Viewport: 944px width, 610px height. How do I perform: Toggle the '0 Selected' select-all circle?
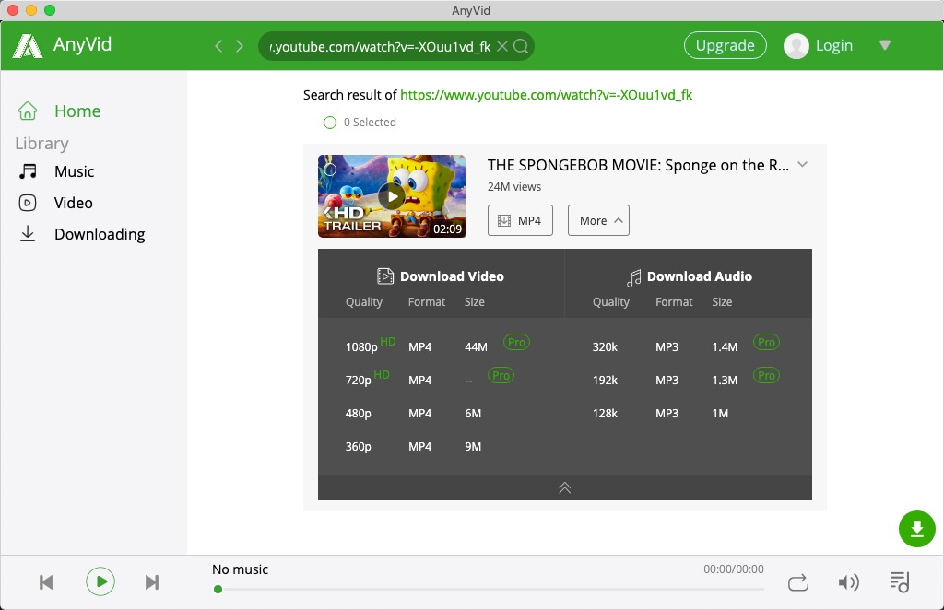click(330, 123)
